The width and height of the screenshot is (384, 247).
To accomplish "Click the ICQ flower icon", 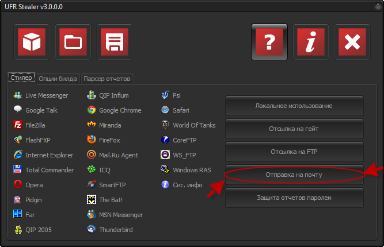I will (92, 169).
